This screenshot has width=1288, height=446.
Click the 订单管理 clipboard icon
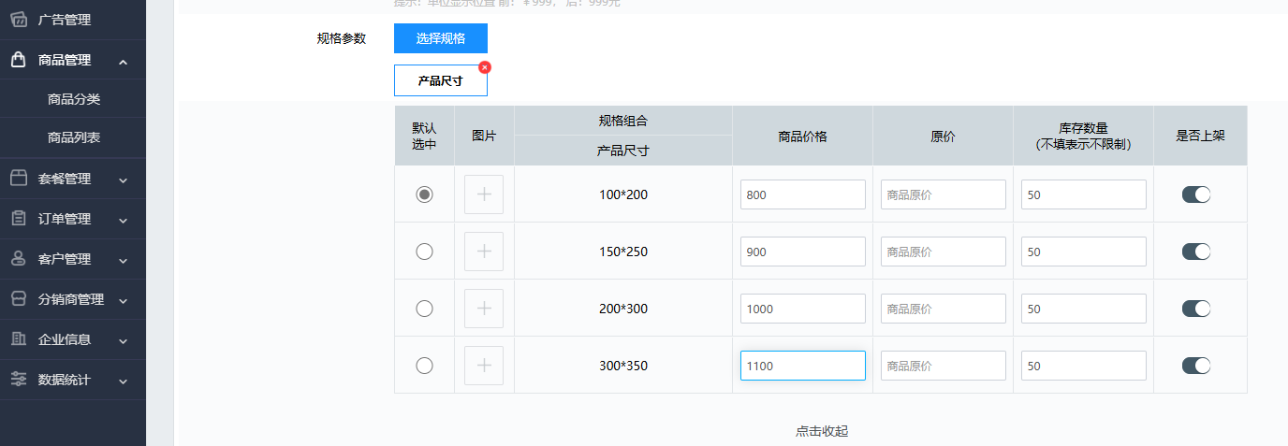pos(19,219)
